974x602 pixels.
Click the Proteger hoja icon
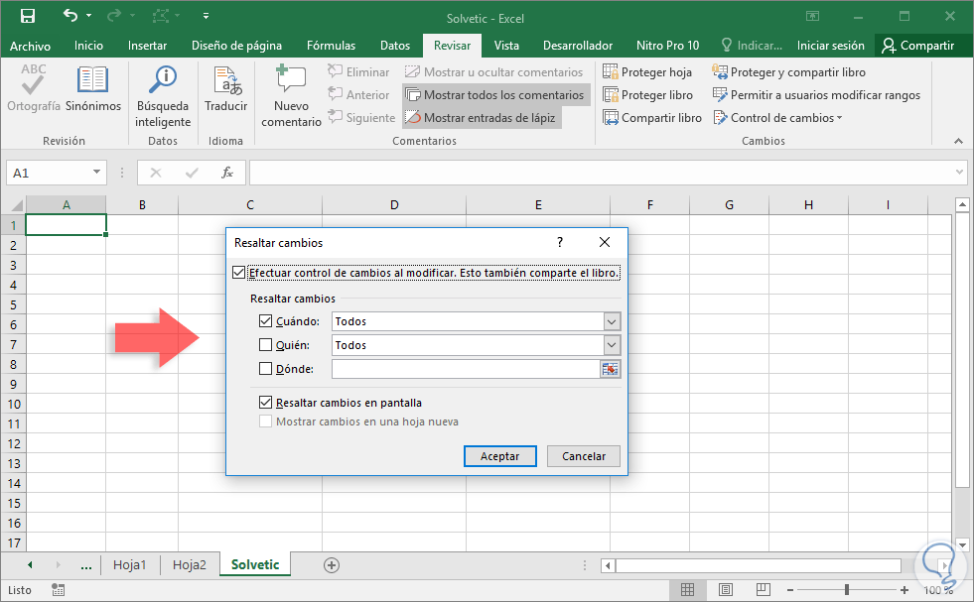tap(611, 72)
